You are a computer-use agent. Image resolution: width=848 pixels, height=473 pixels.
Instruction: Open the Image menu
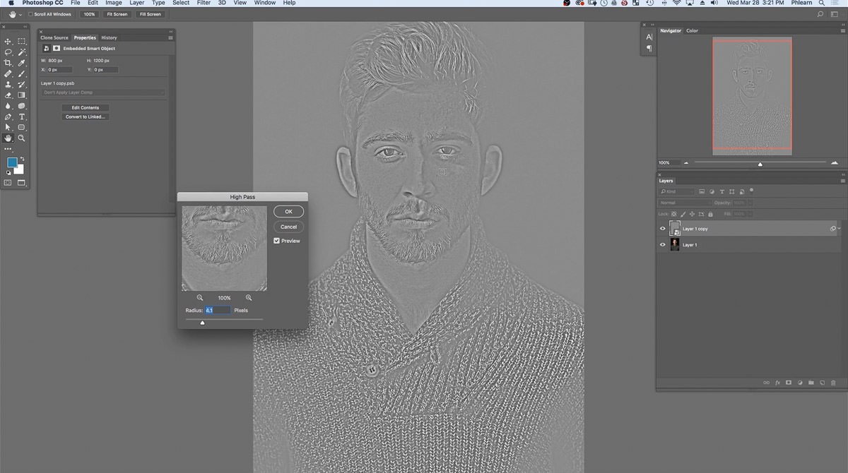click(x=114, y=3)
